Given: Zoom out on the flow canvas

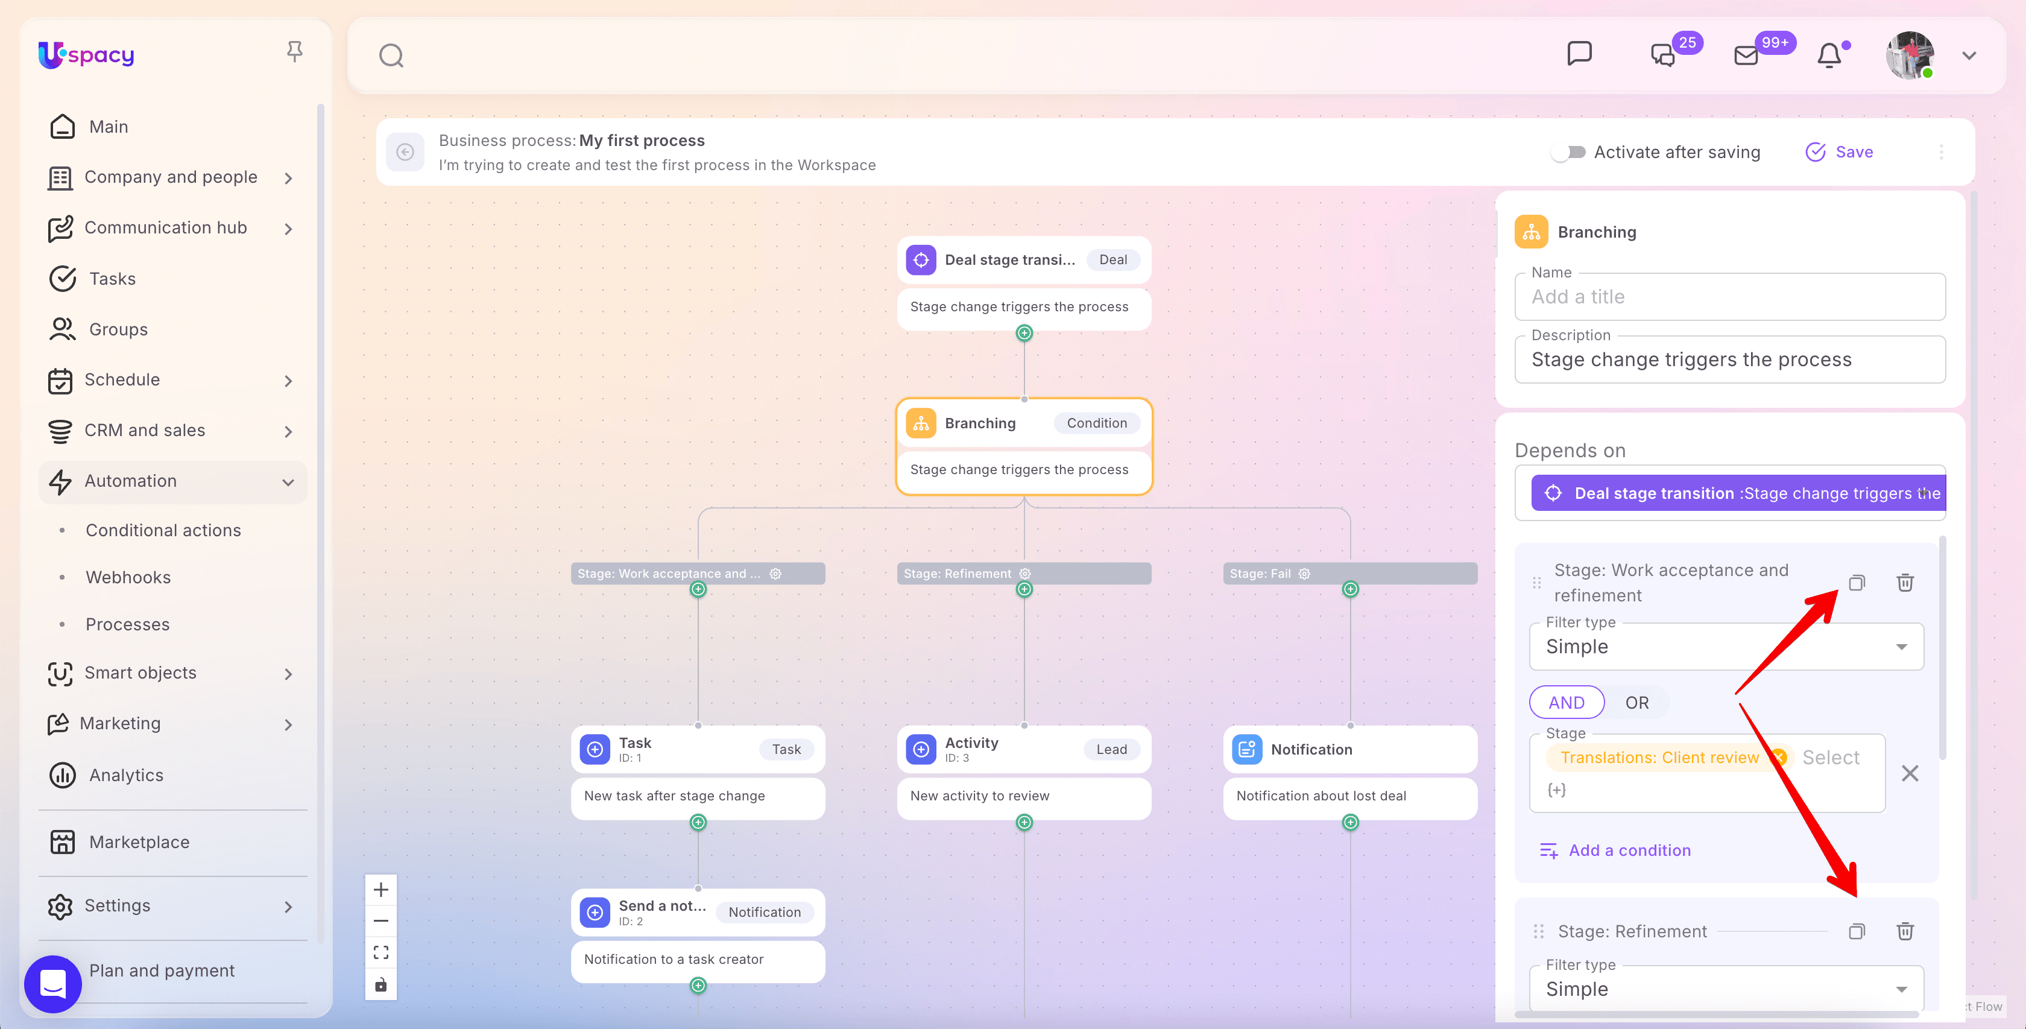Looking at the screenshot, I should (x=380, y=921).
